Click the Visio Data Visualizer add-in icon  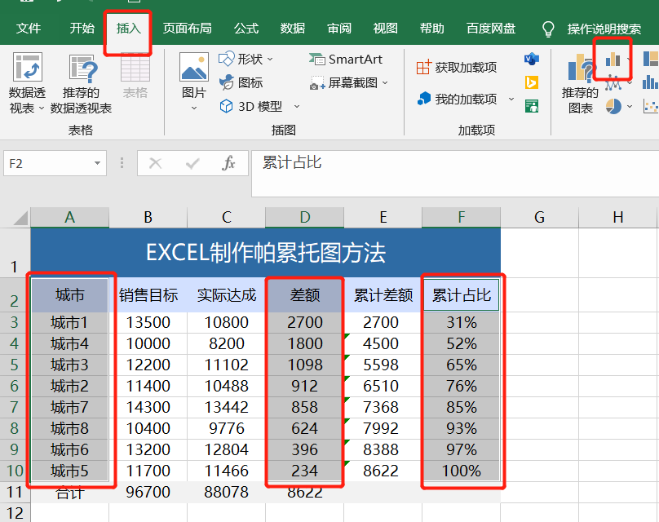click(532, 59)
